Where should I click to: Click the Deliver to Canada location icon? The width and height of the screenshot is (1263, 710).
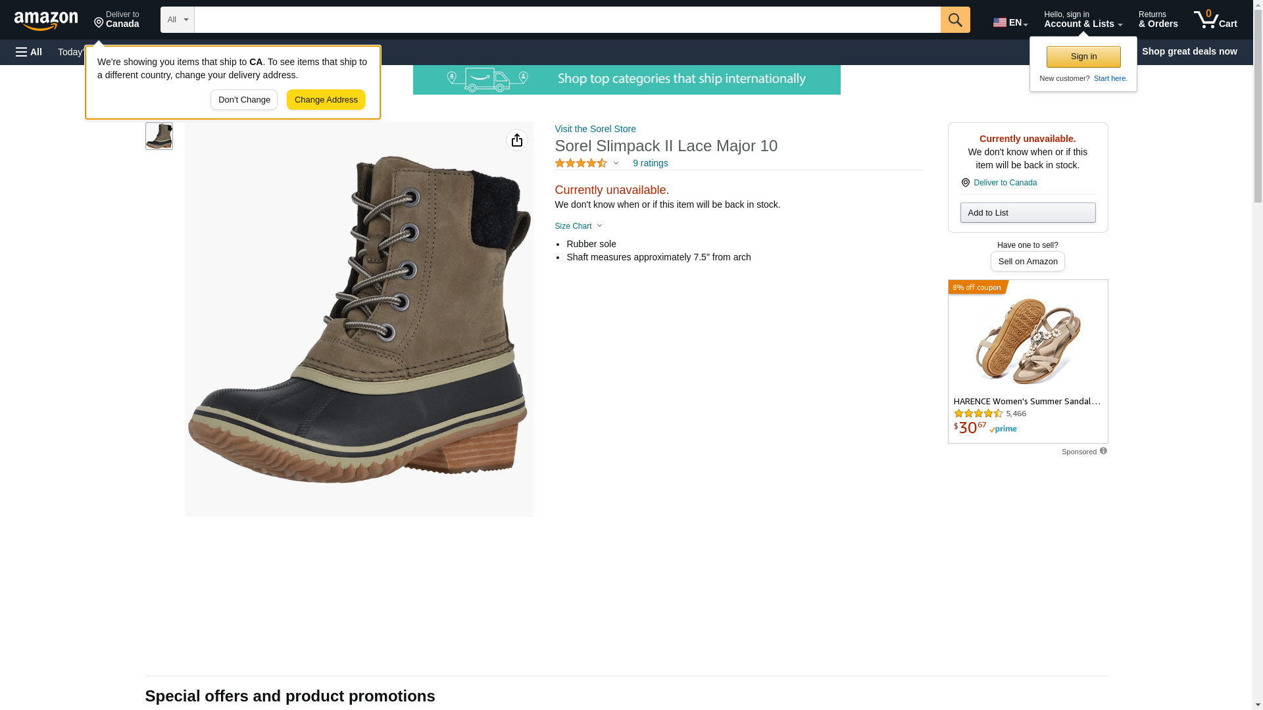(965, 183)
